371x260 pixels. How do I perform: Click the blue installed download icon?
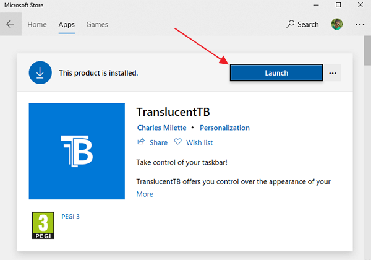(x=40, y=73)
